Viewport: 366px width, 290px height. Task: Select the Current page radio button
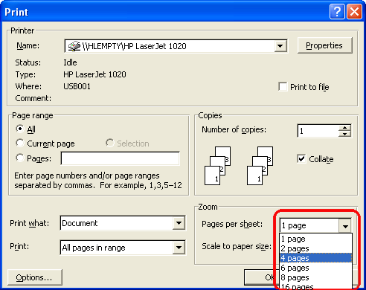click(20, 143)
